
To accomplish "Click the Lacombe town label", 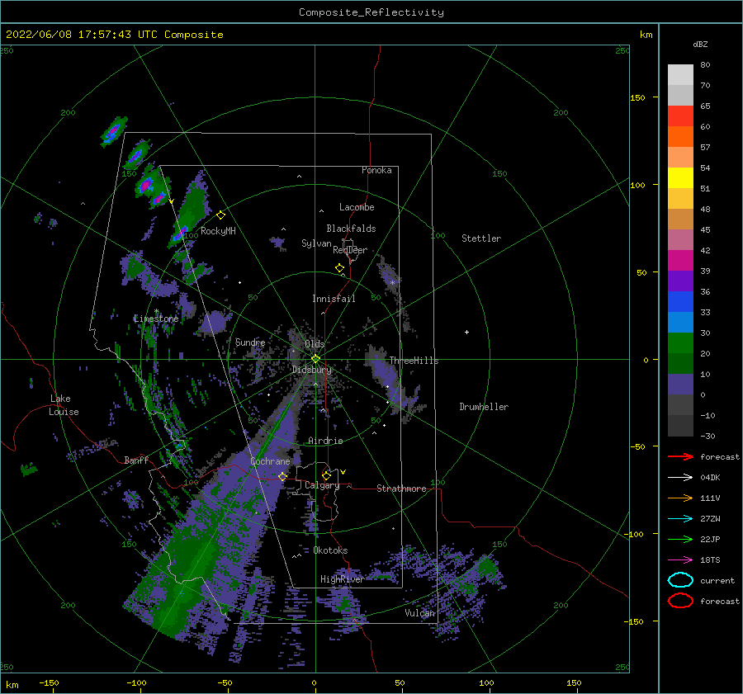I will click(357, 207).
